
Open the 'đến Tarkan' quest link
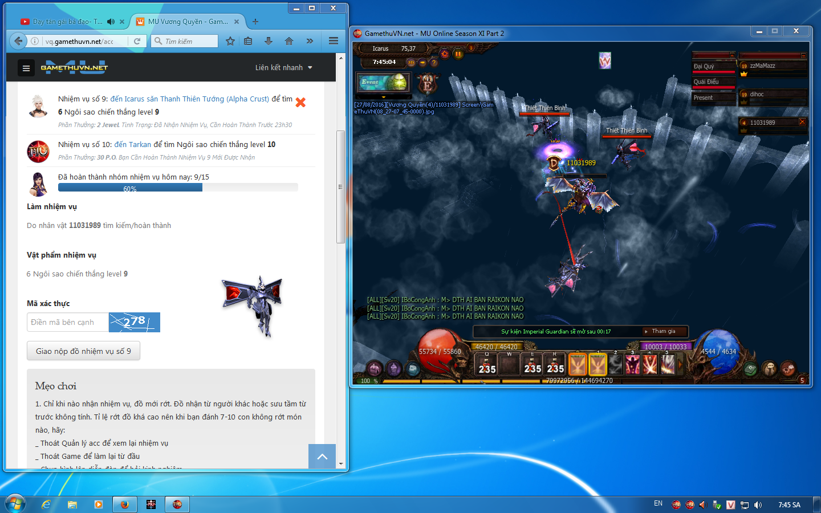[132, 144]
